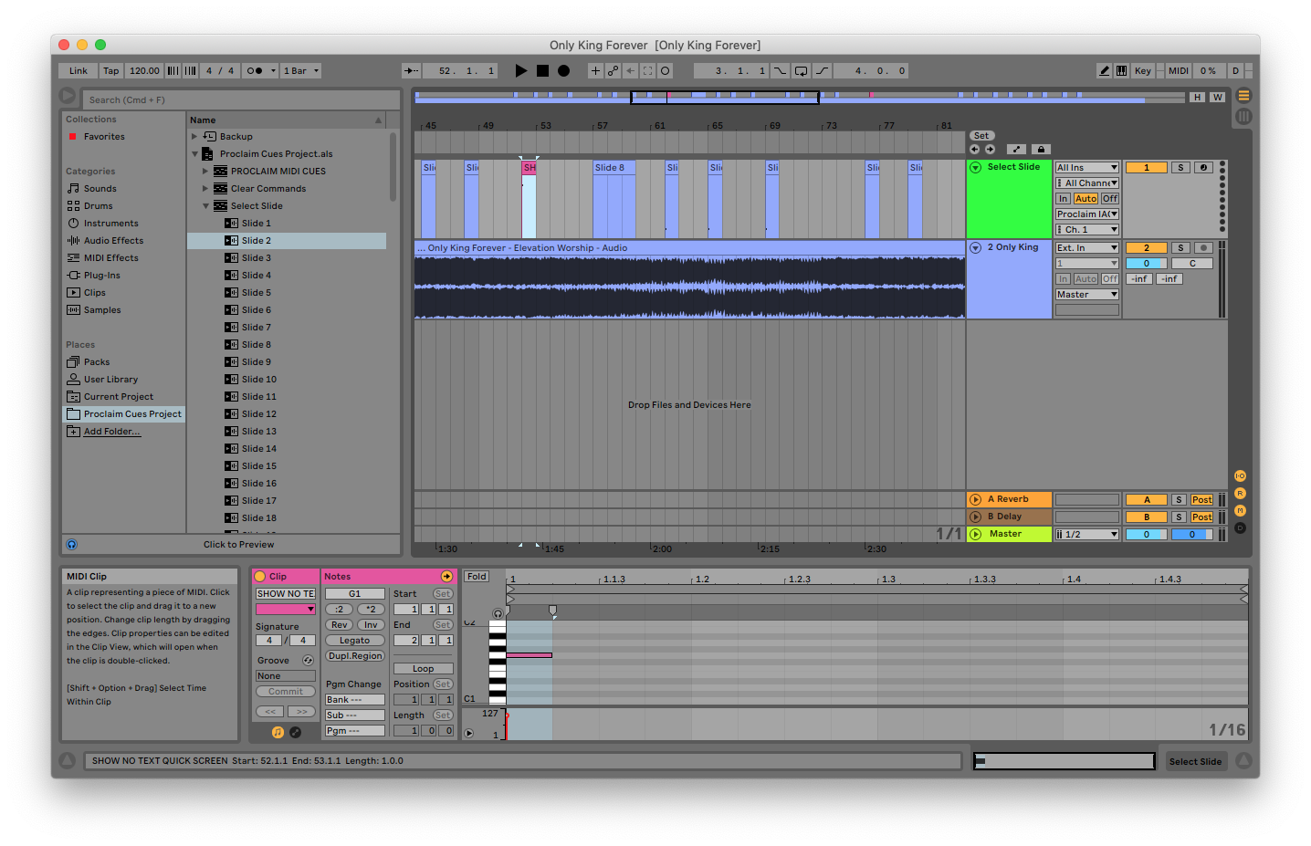Open Drums category in browser
1311x846 pixels.
[x=98, y=206]
